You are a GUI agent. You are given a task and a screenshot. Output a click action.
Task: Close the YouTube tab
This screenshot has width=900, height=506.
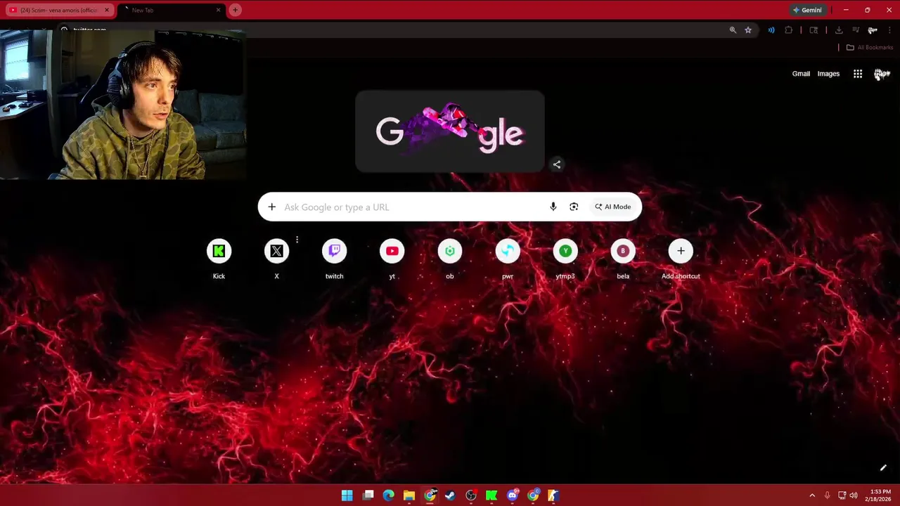click(x=107, y=10)
